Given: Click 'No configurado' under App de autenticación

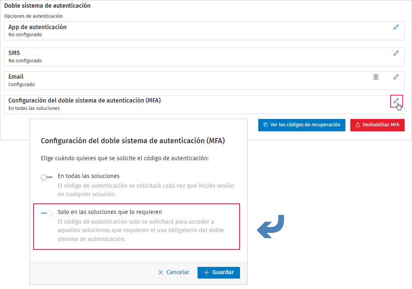Looking at the screenshot, I should click(x=25, y=35).
